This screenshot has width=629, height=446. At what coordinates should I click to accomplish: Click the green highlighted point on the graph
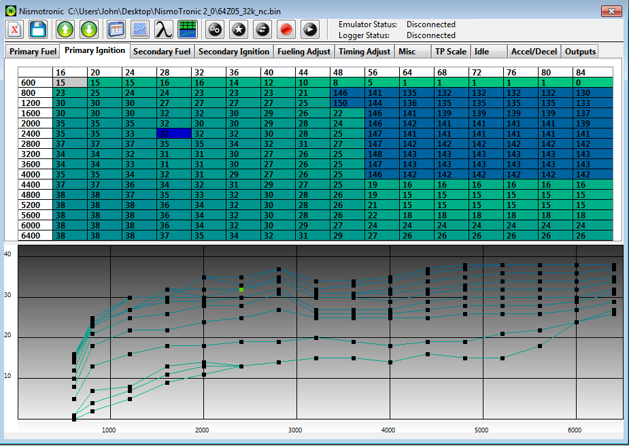[241, 290]
